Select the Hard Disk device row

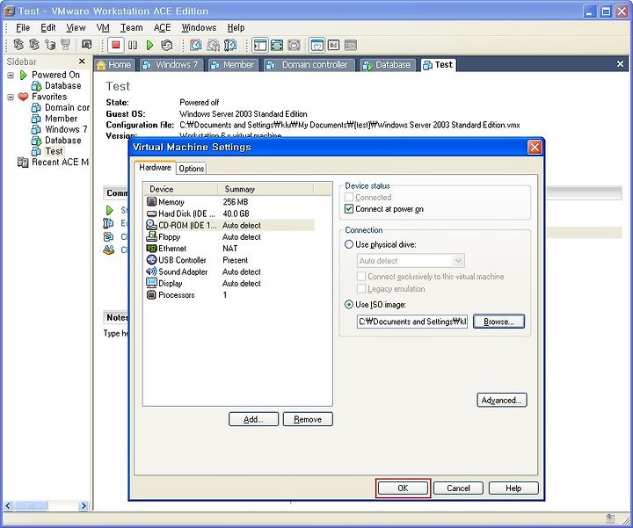coord(229,213)
